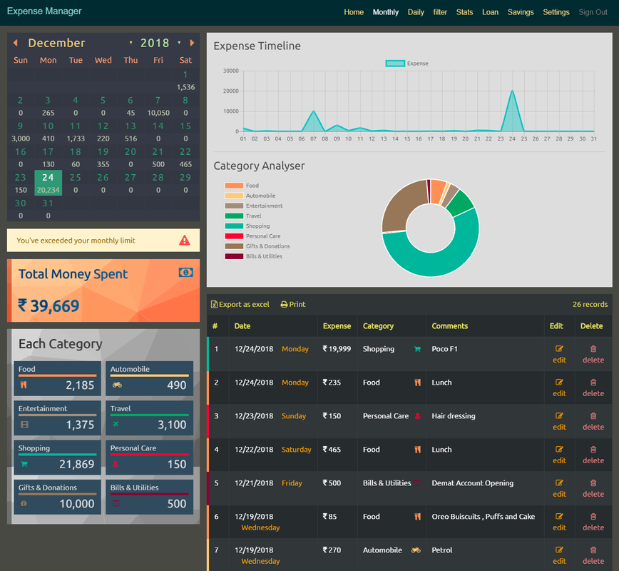Click the Personal Care icon in Each Category
This screenshot has width=619, height=571.
coord(116,464)
